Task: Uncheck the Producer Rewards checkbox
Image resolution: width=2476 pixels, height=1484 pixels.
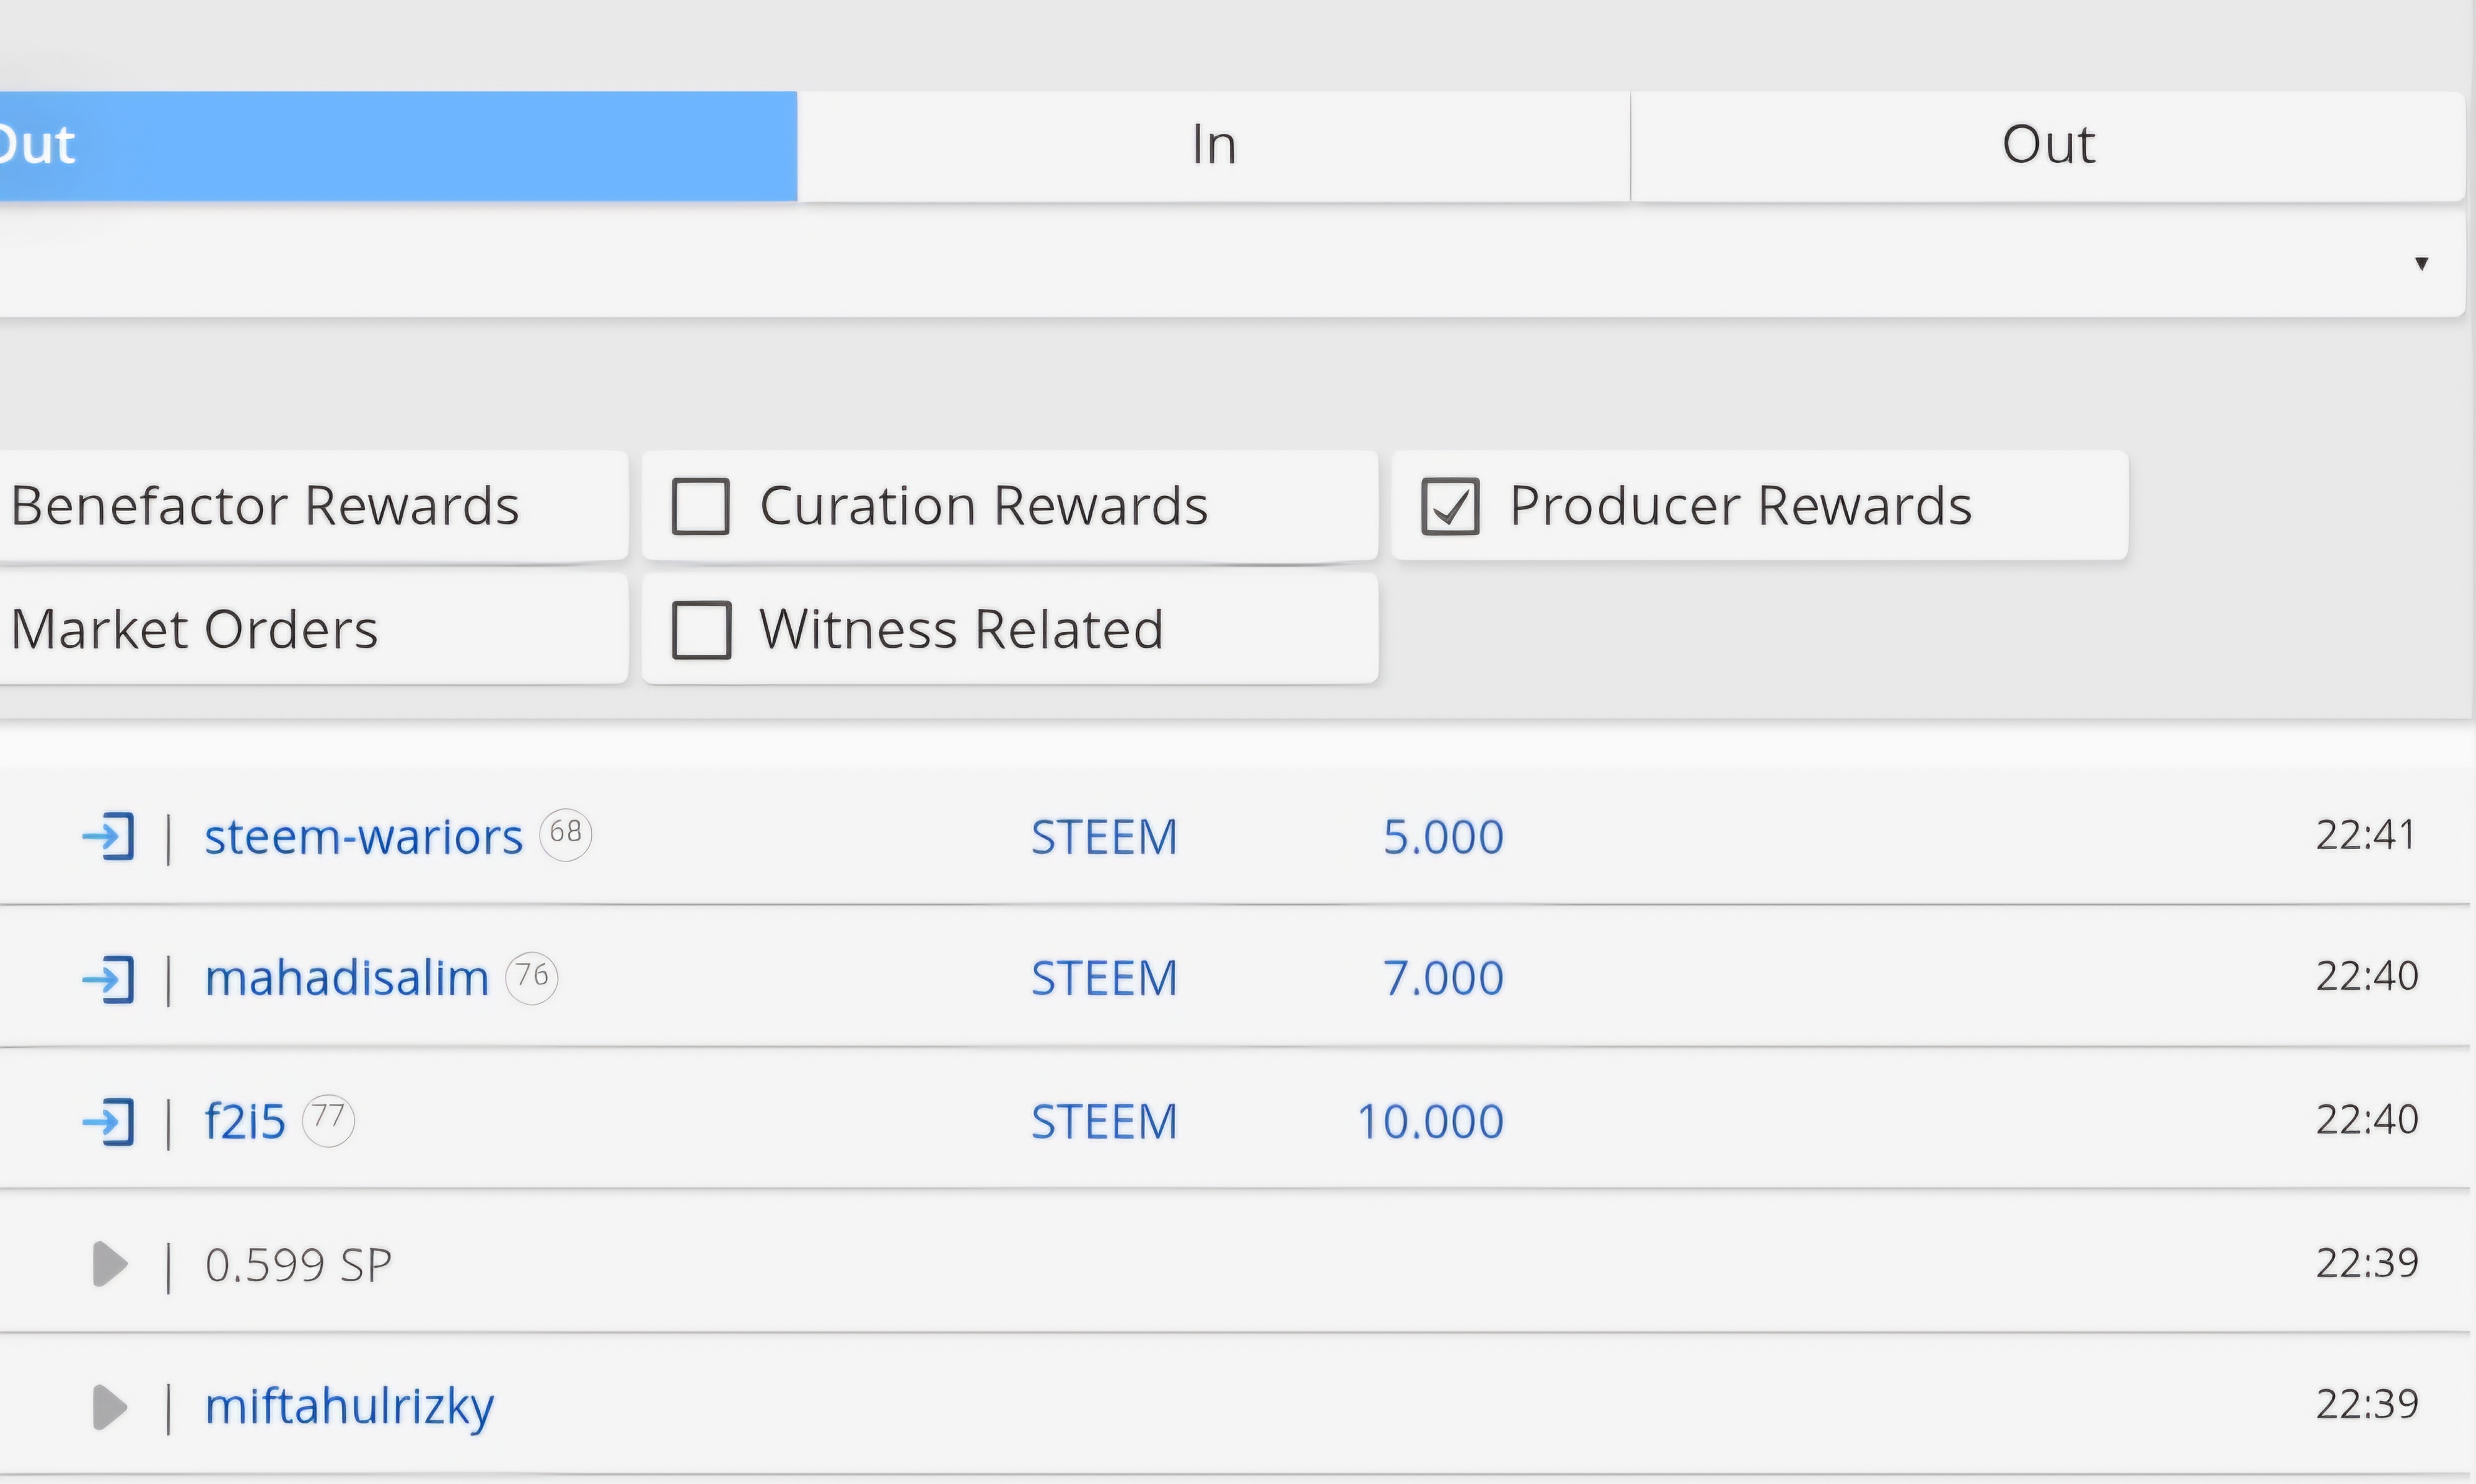Action: 1449,506
